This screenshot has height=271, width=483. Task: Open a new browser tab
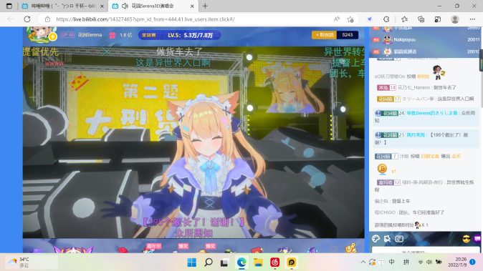pyautogui.click(x=205, y=6)
